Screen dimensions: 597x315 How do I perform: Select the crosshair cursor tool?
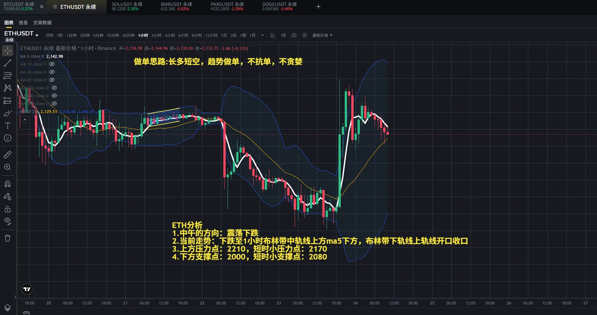click(x=8, y=51)
